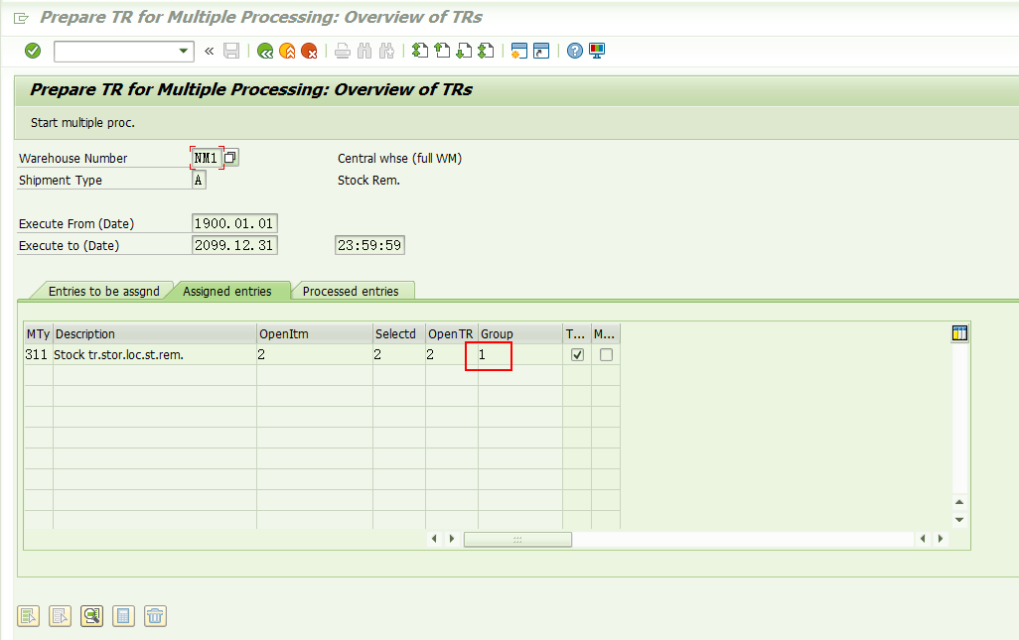1019x640 pixels.
Task: Click bottom calculator button
Action: tap(123, 616)
